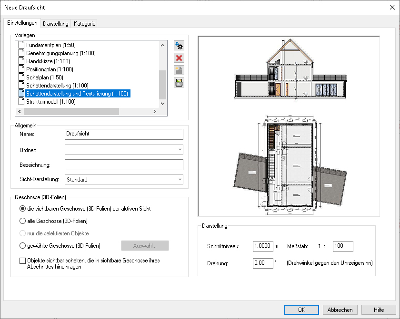Image resolution: width=400 pixels, height=319 pixels.
Task: Click the document icon beside Handskizze (1:100)
Action: 22,61
